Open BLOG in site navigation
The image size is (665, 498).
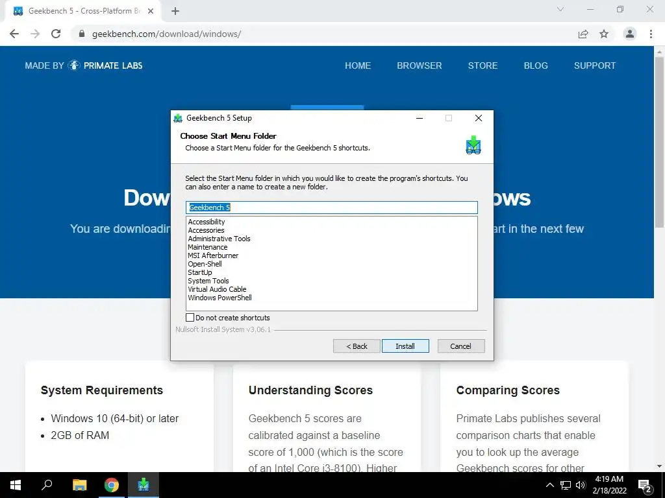tap(536, 65)
